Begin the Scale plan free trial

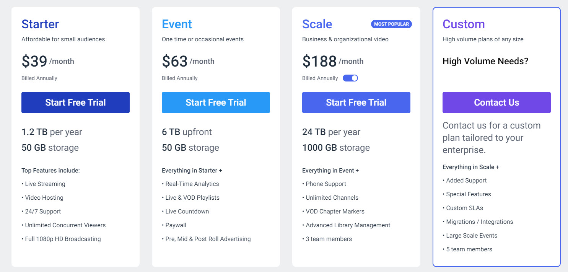point(356,103)
